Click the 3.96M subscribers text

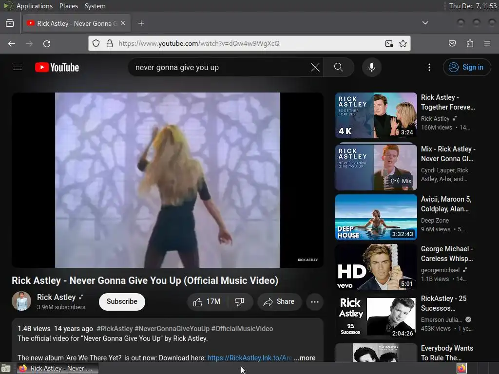coord(61,307)
